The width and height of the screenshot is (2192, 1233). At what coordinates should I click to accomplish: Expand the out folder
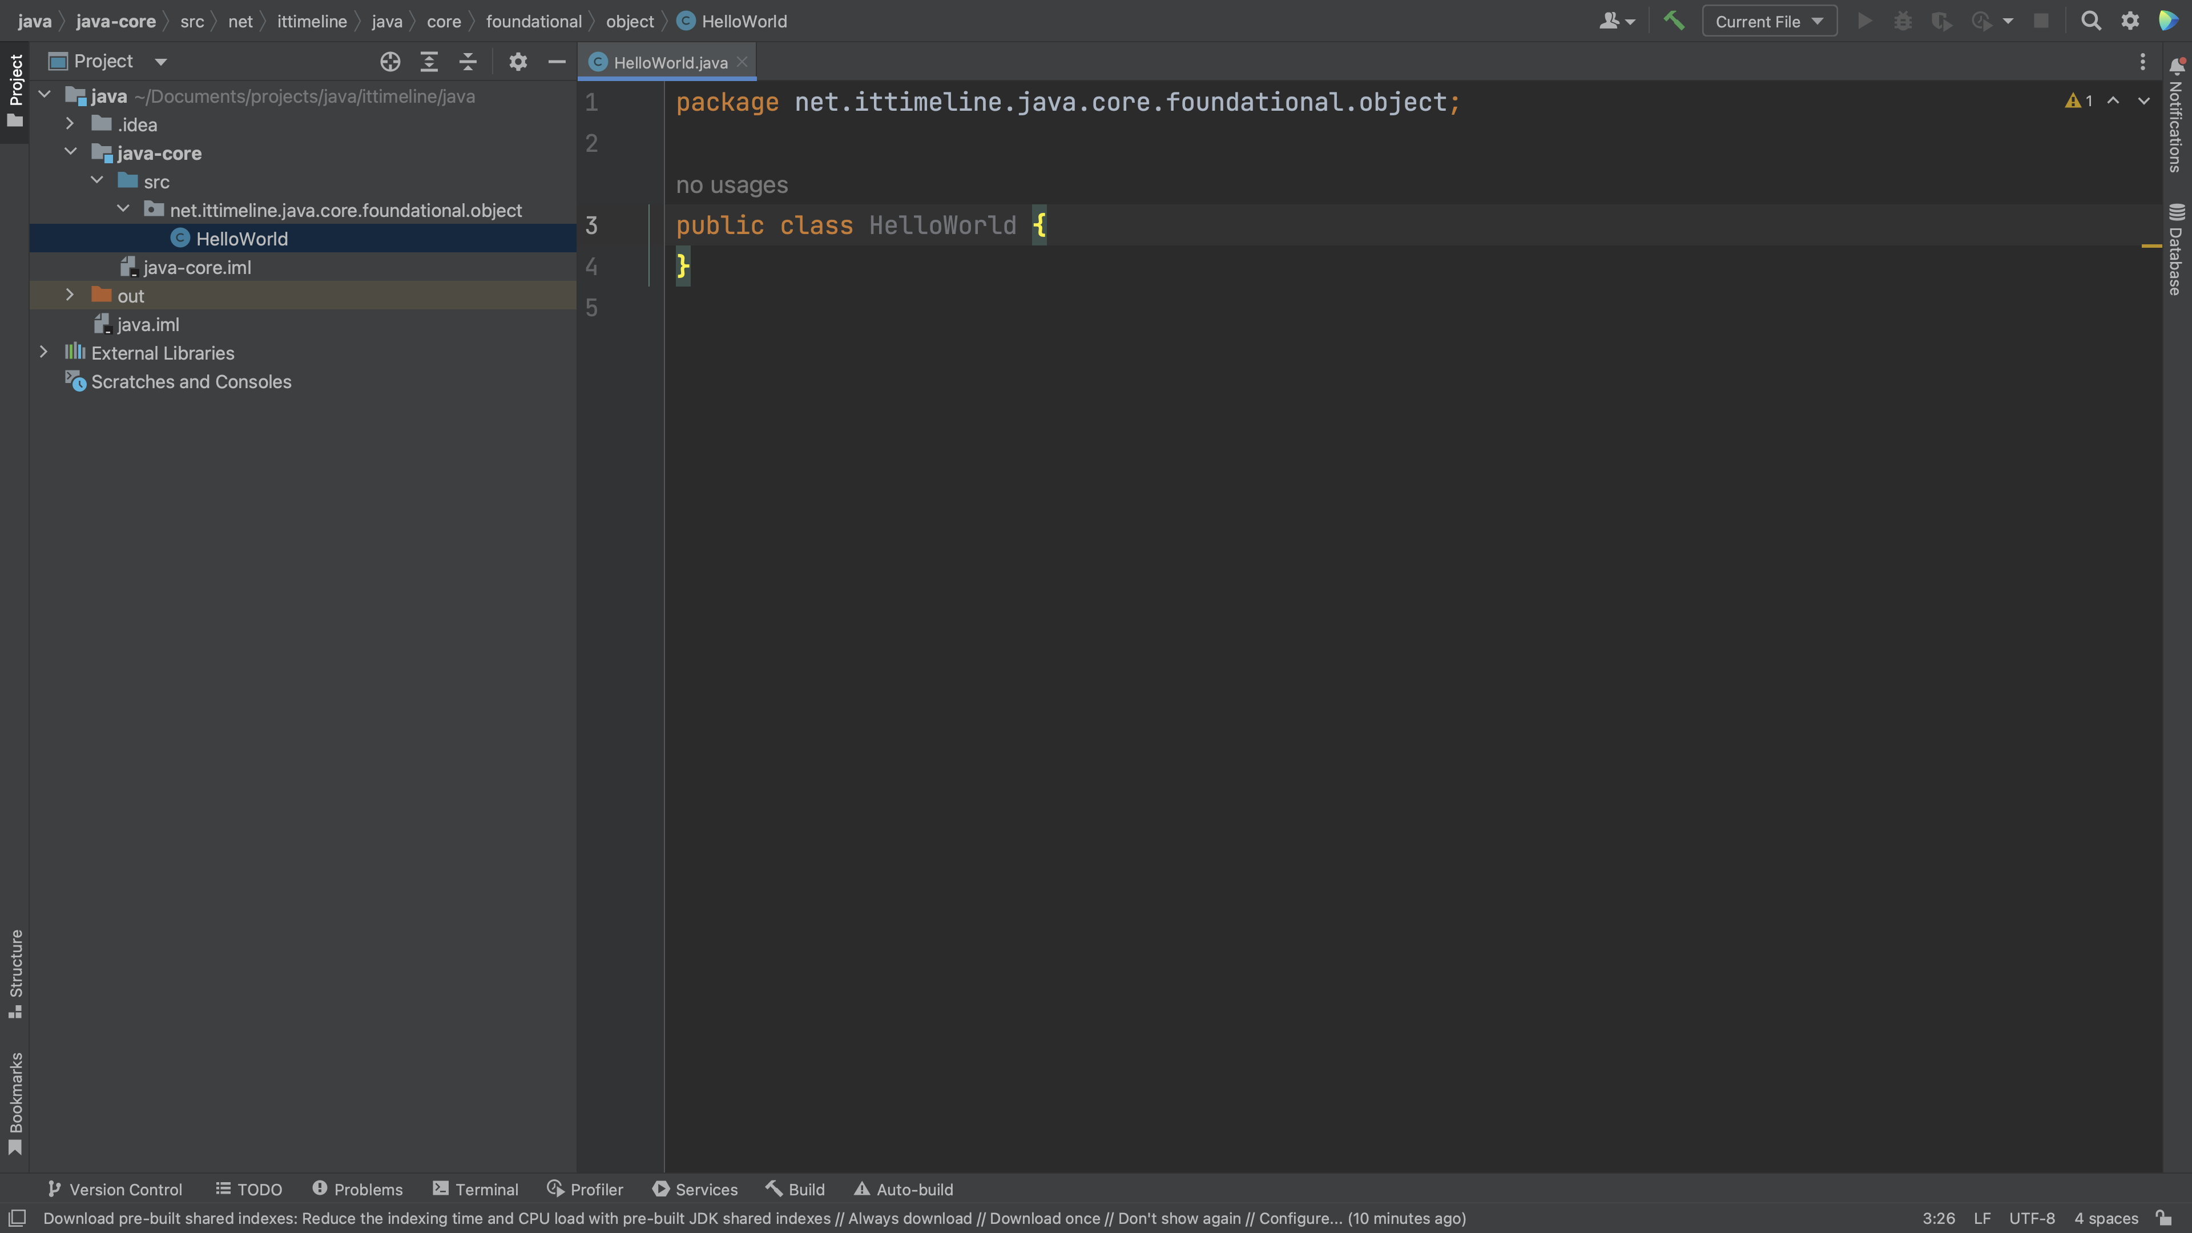70,295
